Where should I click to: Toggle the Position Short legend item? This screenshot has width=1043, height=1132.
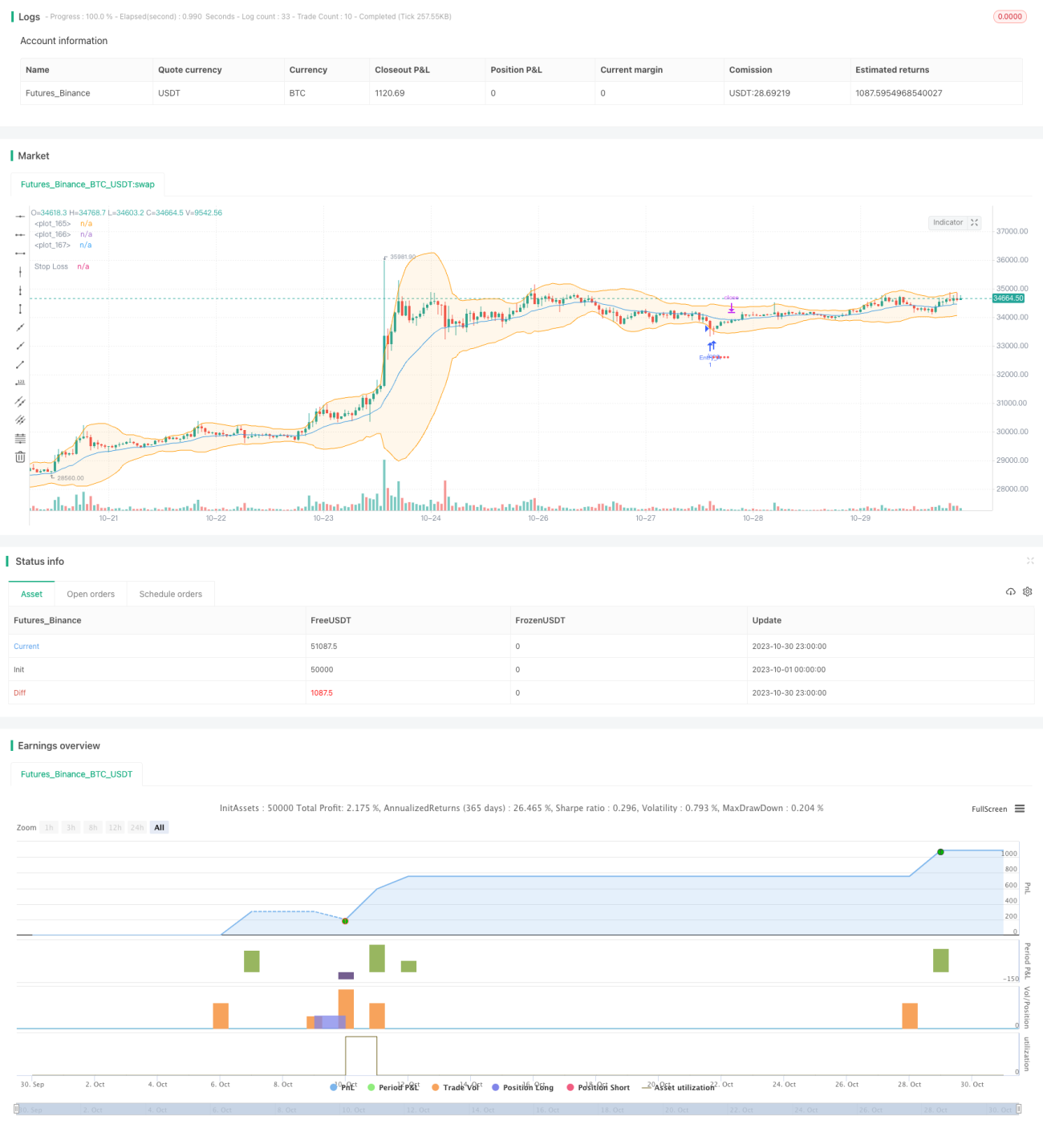pyautogui.click(x=598, y=1087)
